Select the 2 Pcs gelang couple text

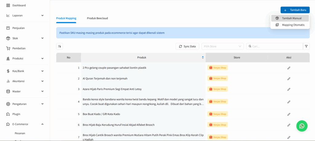coord(114,68)
